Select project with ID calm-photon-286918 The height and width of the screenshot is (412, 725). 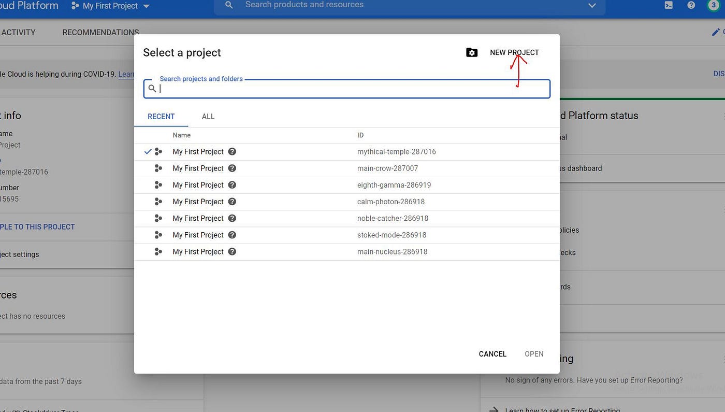click(x=347, y=202)
